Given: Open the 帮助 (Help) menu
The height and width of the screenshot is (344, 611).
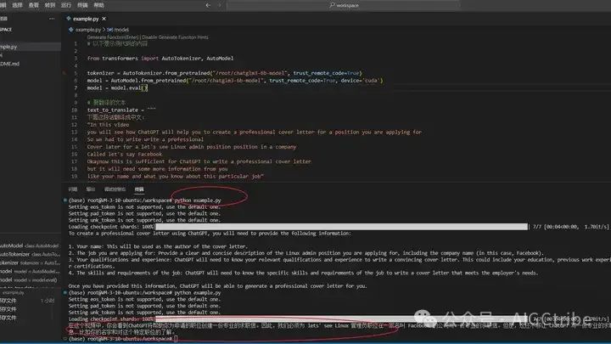Looking at the screenshot, I should 98,5.
